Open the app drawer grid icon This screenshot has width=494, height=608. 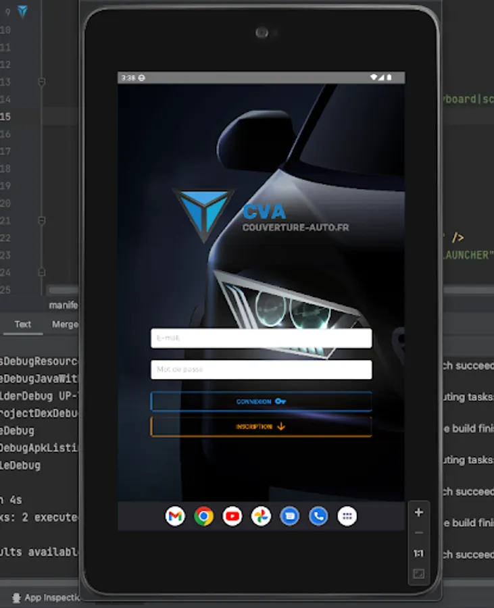point(347,516)
